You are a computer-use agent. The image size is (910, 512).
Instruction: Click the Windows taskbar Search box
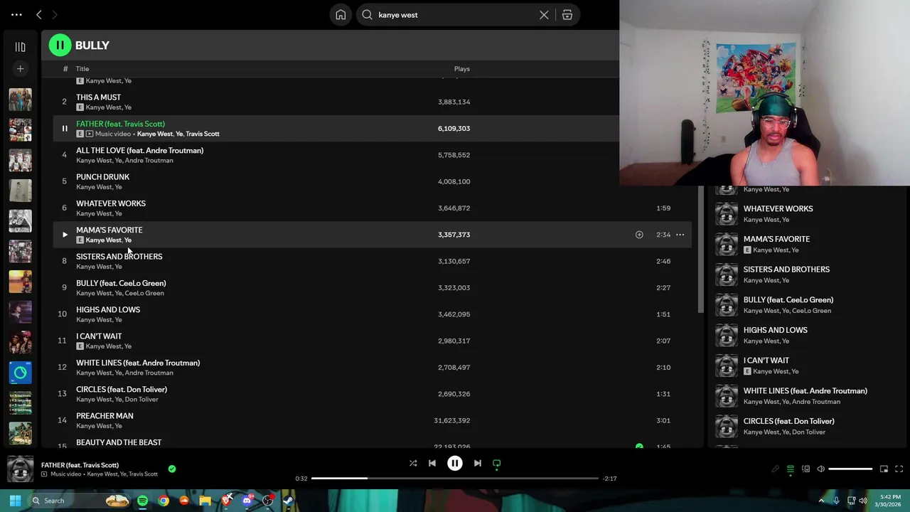pyautogui.click(x=80, y=501)
